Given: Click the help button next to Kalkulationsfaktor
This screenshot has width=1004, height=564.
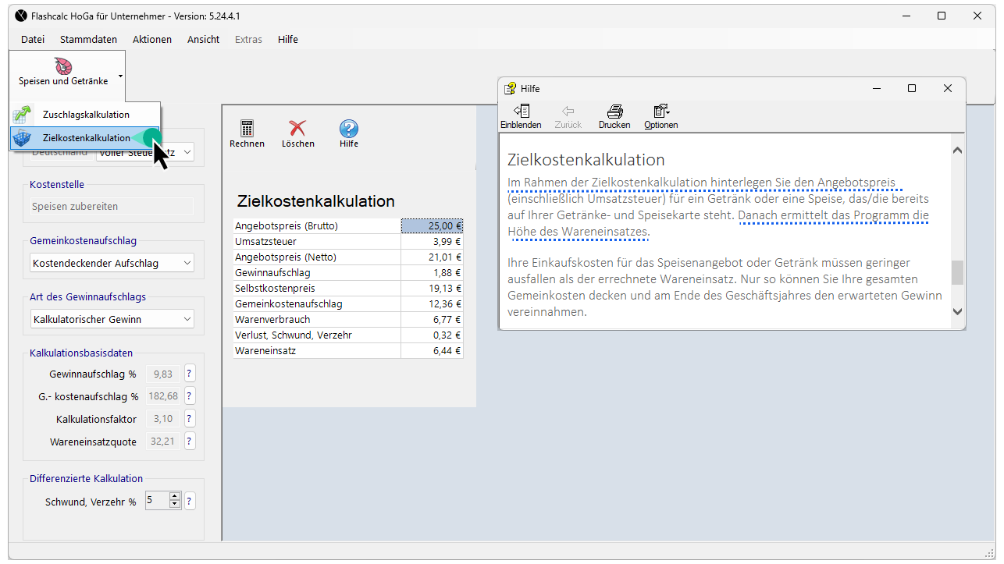Looking at the screenshot, I should pyautogui.click(x=189, y=419).
